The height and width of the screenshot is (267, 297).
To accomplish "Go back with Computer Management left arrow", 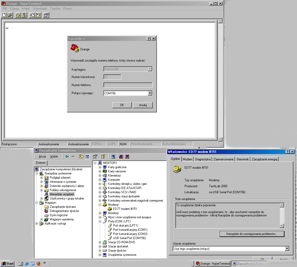I will pyautogui.click(x=67, y=156).
